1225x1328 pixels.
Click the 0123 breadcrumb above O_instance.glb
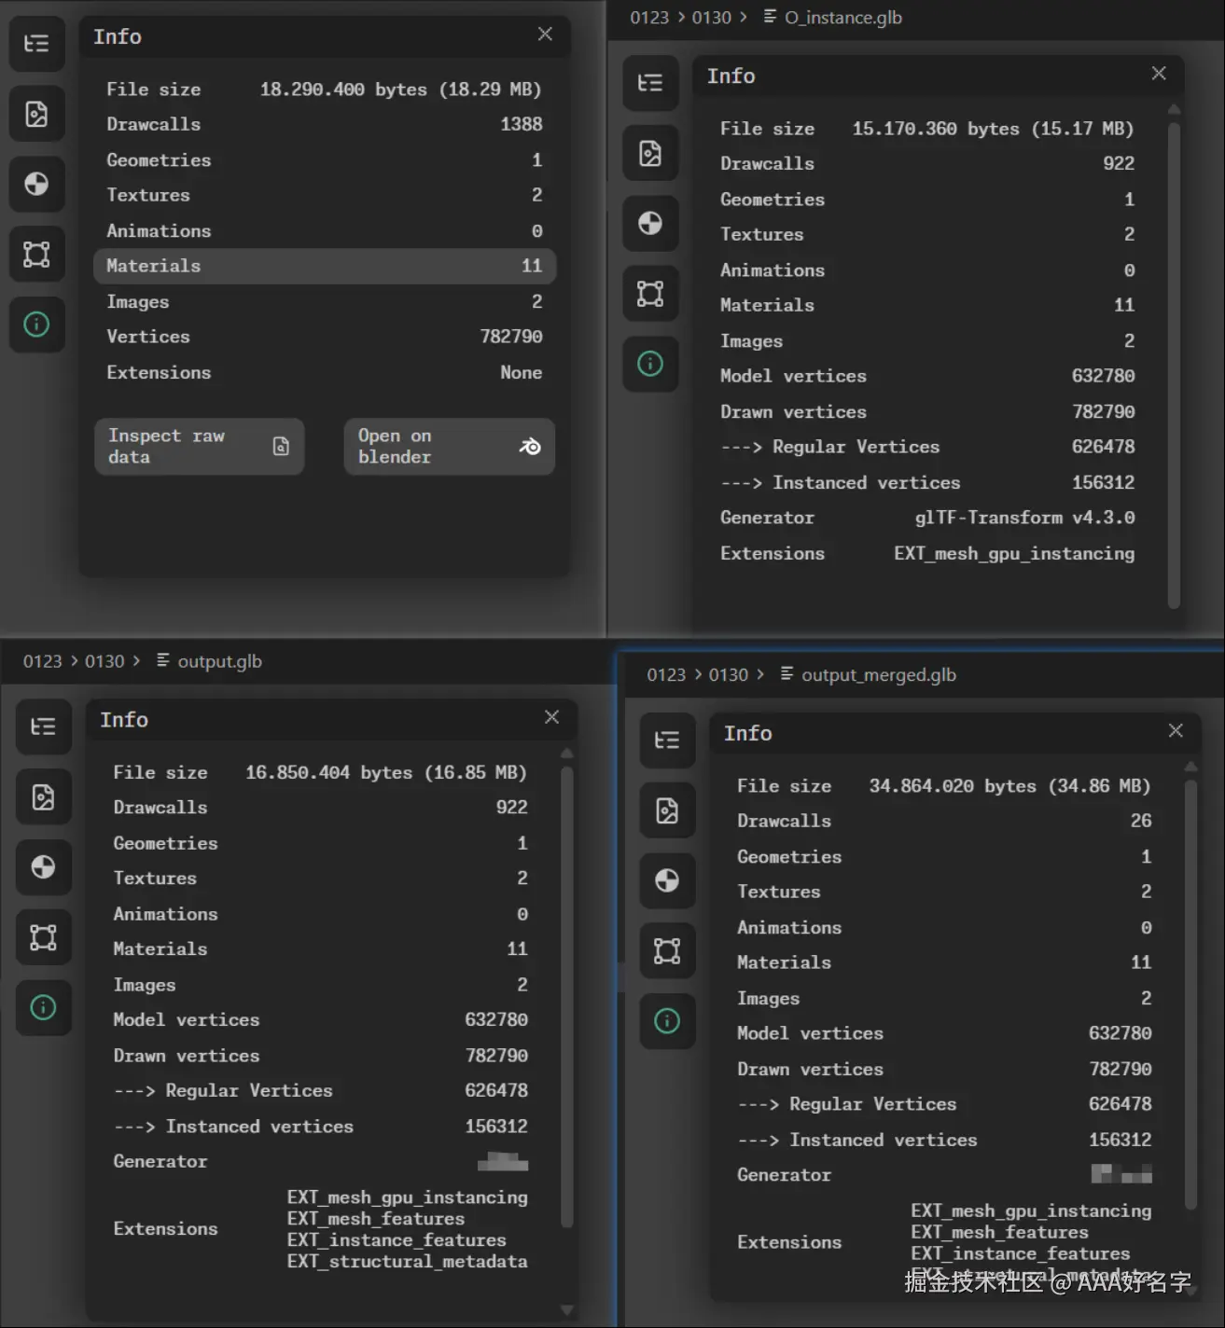[x=649, y=18]
